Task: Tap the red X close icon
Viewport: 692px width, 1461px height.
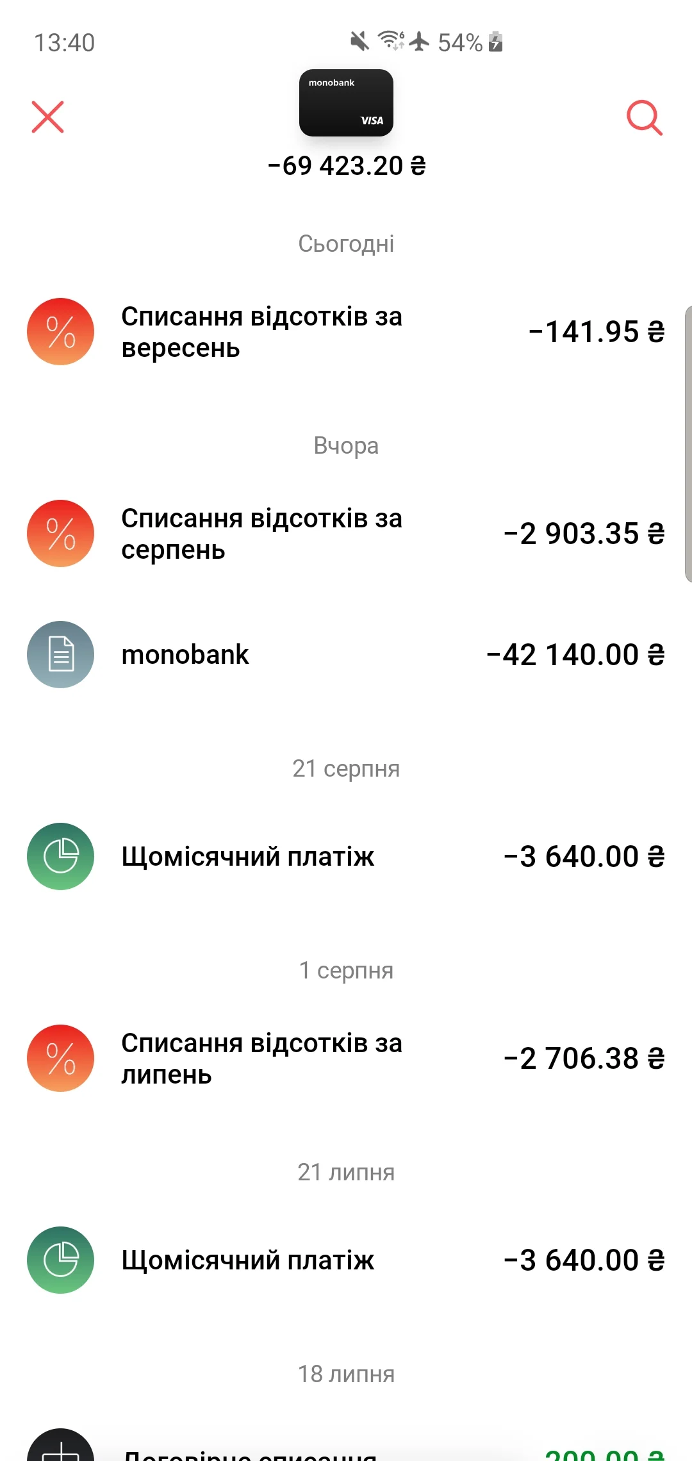Action: point(48,117)
